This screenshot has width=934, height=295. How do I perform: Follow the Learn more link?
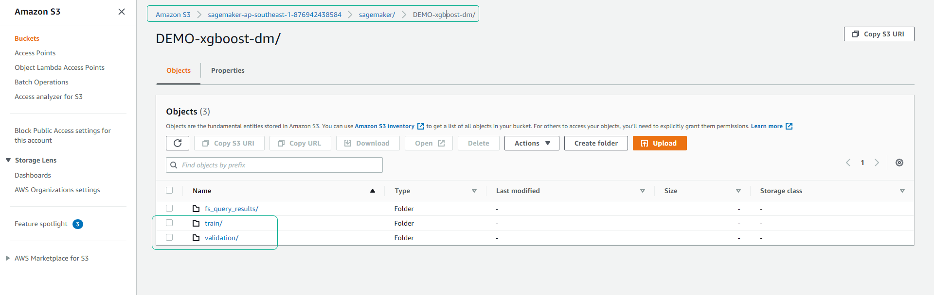[767, 126]
